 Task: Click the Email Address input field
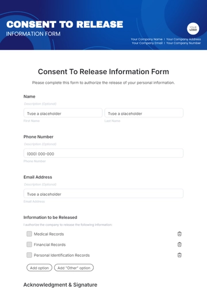click(103, 194)
